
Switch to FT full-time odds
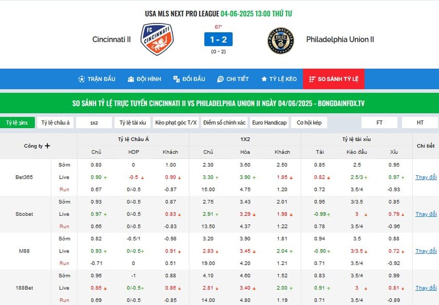(379, 123)
